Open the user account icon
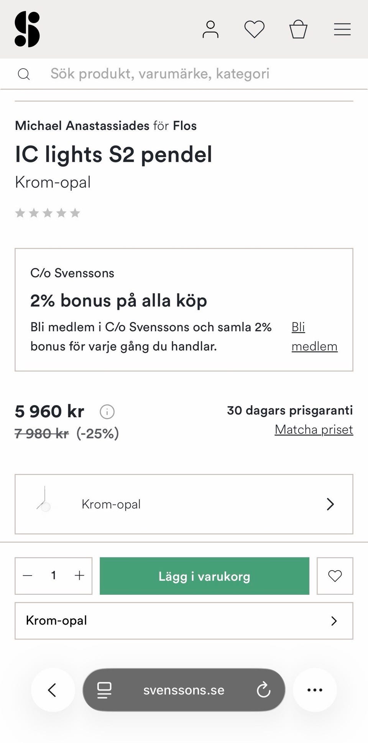 click(x=210, y=30)
